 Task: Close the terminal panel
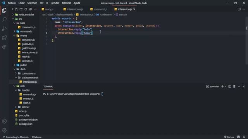[x=244, y=86]
